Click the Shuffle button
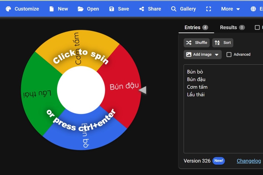Screen dimensions: 263x175 tap(197, 43)
